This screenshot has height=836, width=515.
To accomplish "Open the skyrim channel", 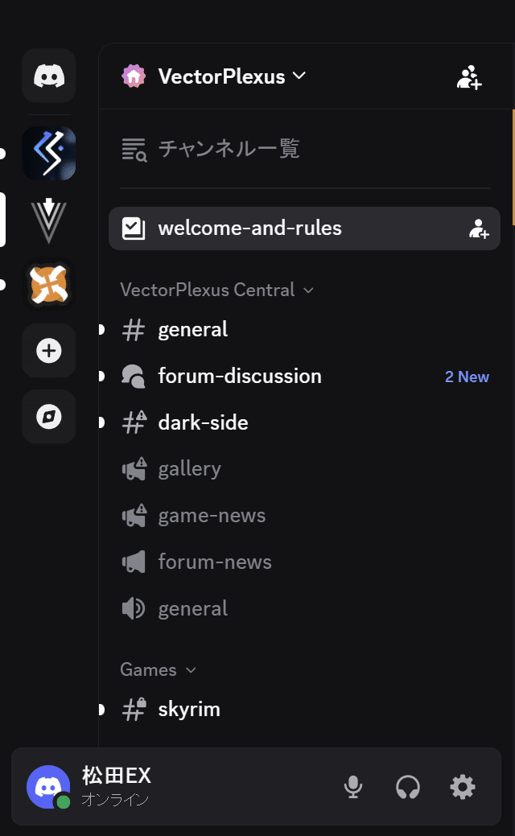I will click(x=189, y=710).
